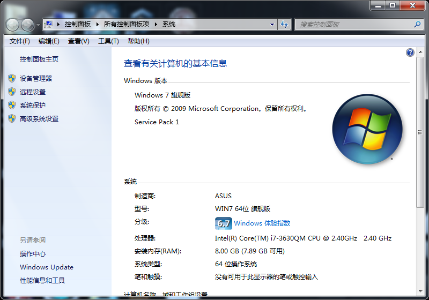Screen dimensions: 429x300
Task: Click the scrollbar up arrow
Action: (x=420, y=52)
